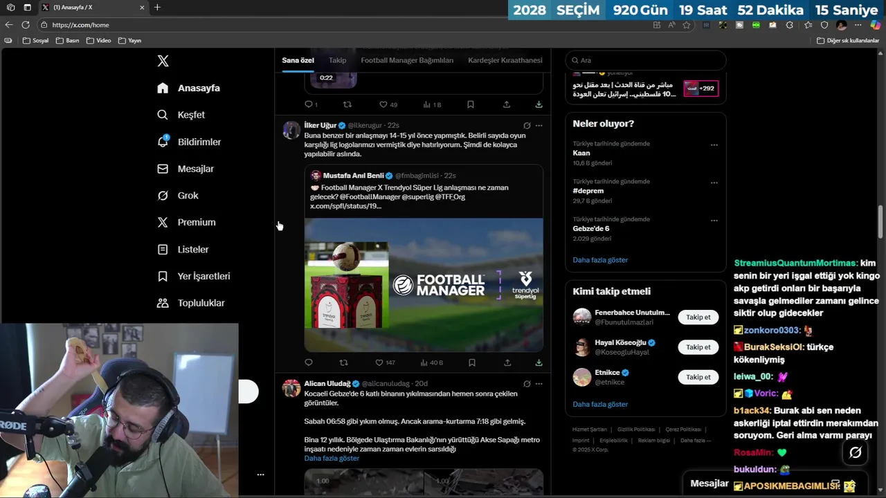
Task: Open Keşfet search page
Action: 181,115
